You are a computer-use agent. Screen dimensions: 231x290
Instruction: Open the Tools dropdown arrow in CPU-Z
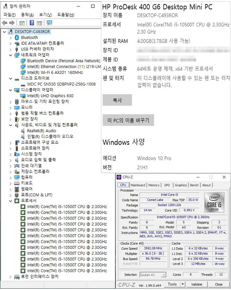182,284
